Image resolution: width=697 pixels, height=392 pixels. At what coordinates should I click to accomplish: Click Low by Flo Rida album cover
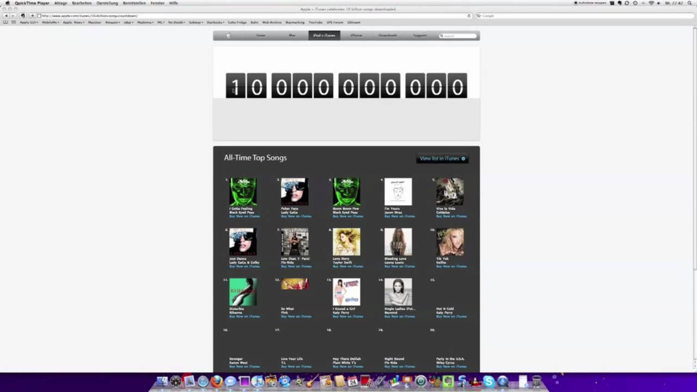pyautogui.click(x=295, y=242)
